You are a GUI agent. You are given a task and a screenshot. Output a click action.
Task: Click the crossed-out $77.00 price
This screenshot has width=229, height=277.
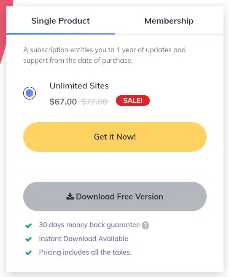94,102
